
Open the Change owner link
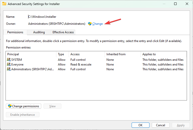click(x=97, y=24)
